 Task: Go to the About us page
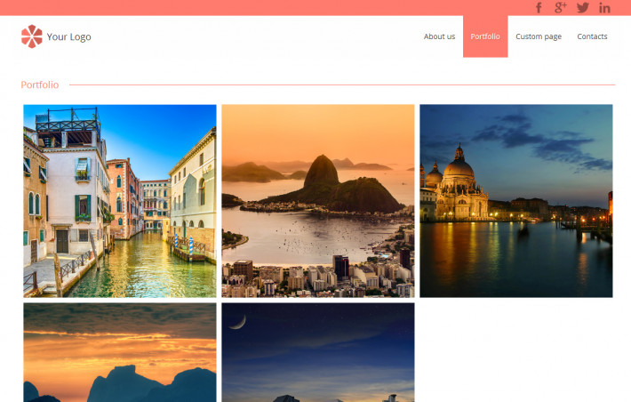(x=439, y=36)
